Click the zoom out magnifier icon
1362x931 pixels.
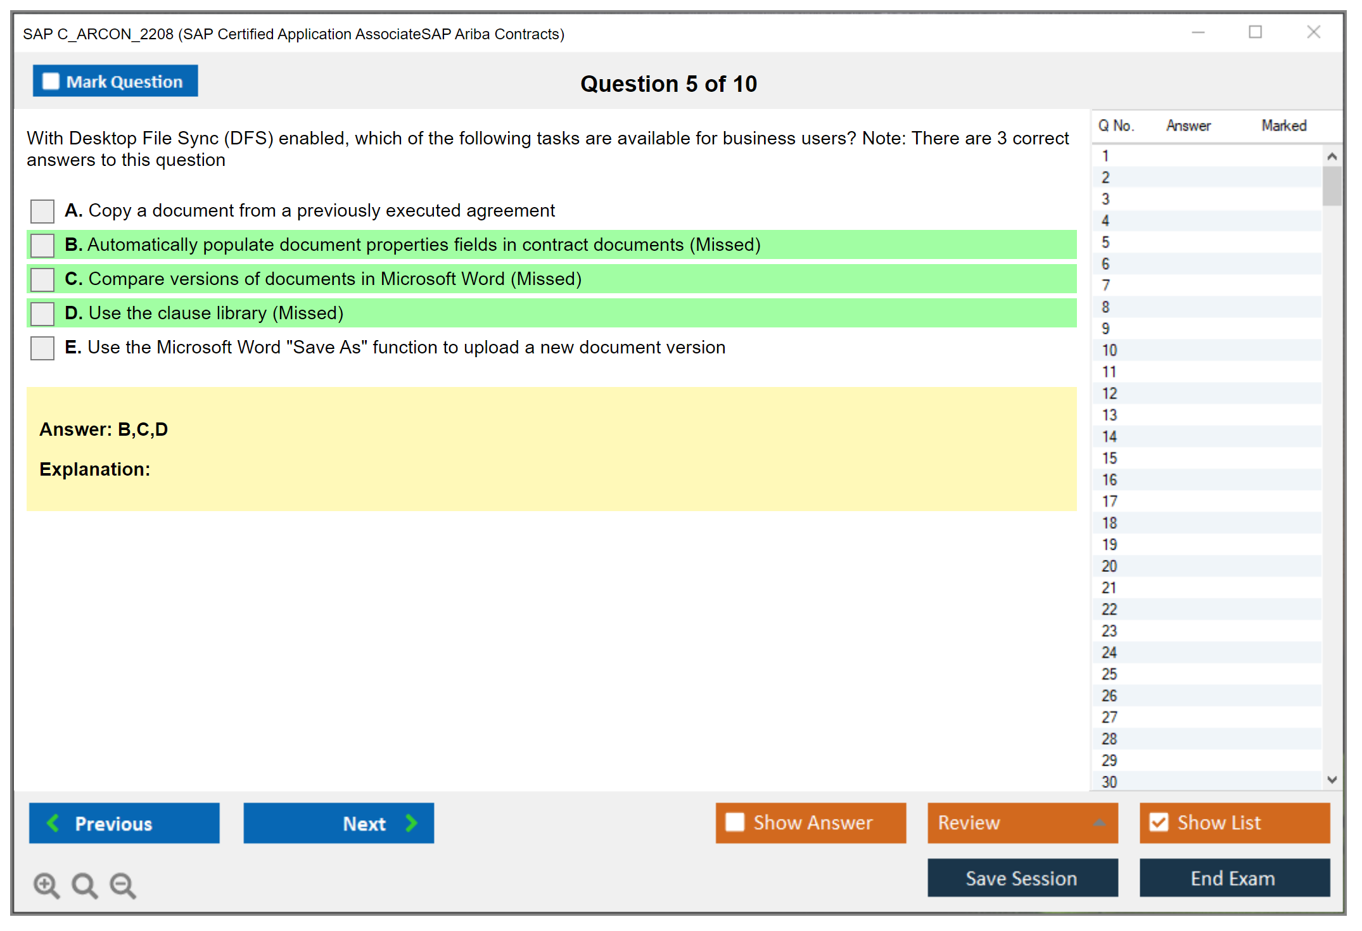122,885
